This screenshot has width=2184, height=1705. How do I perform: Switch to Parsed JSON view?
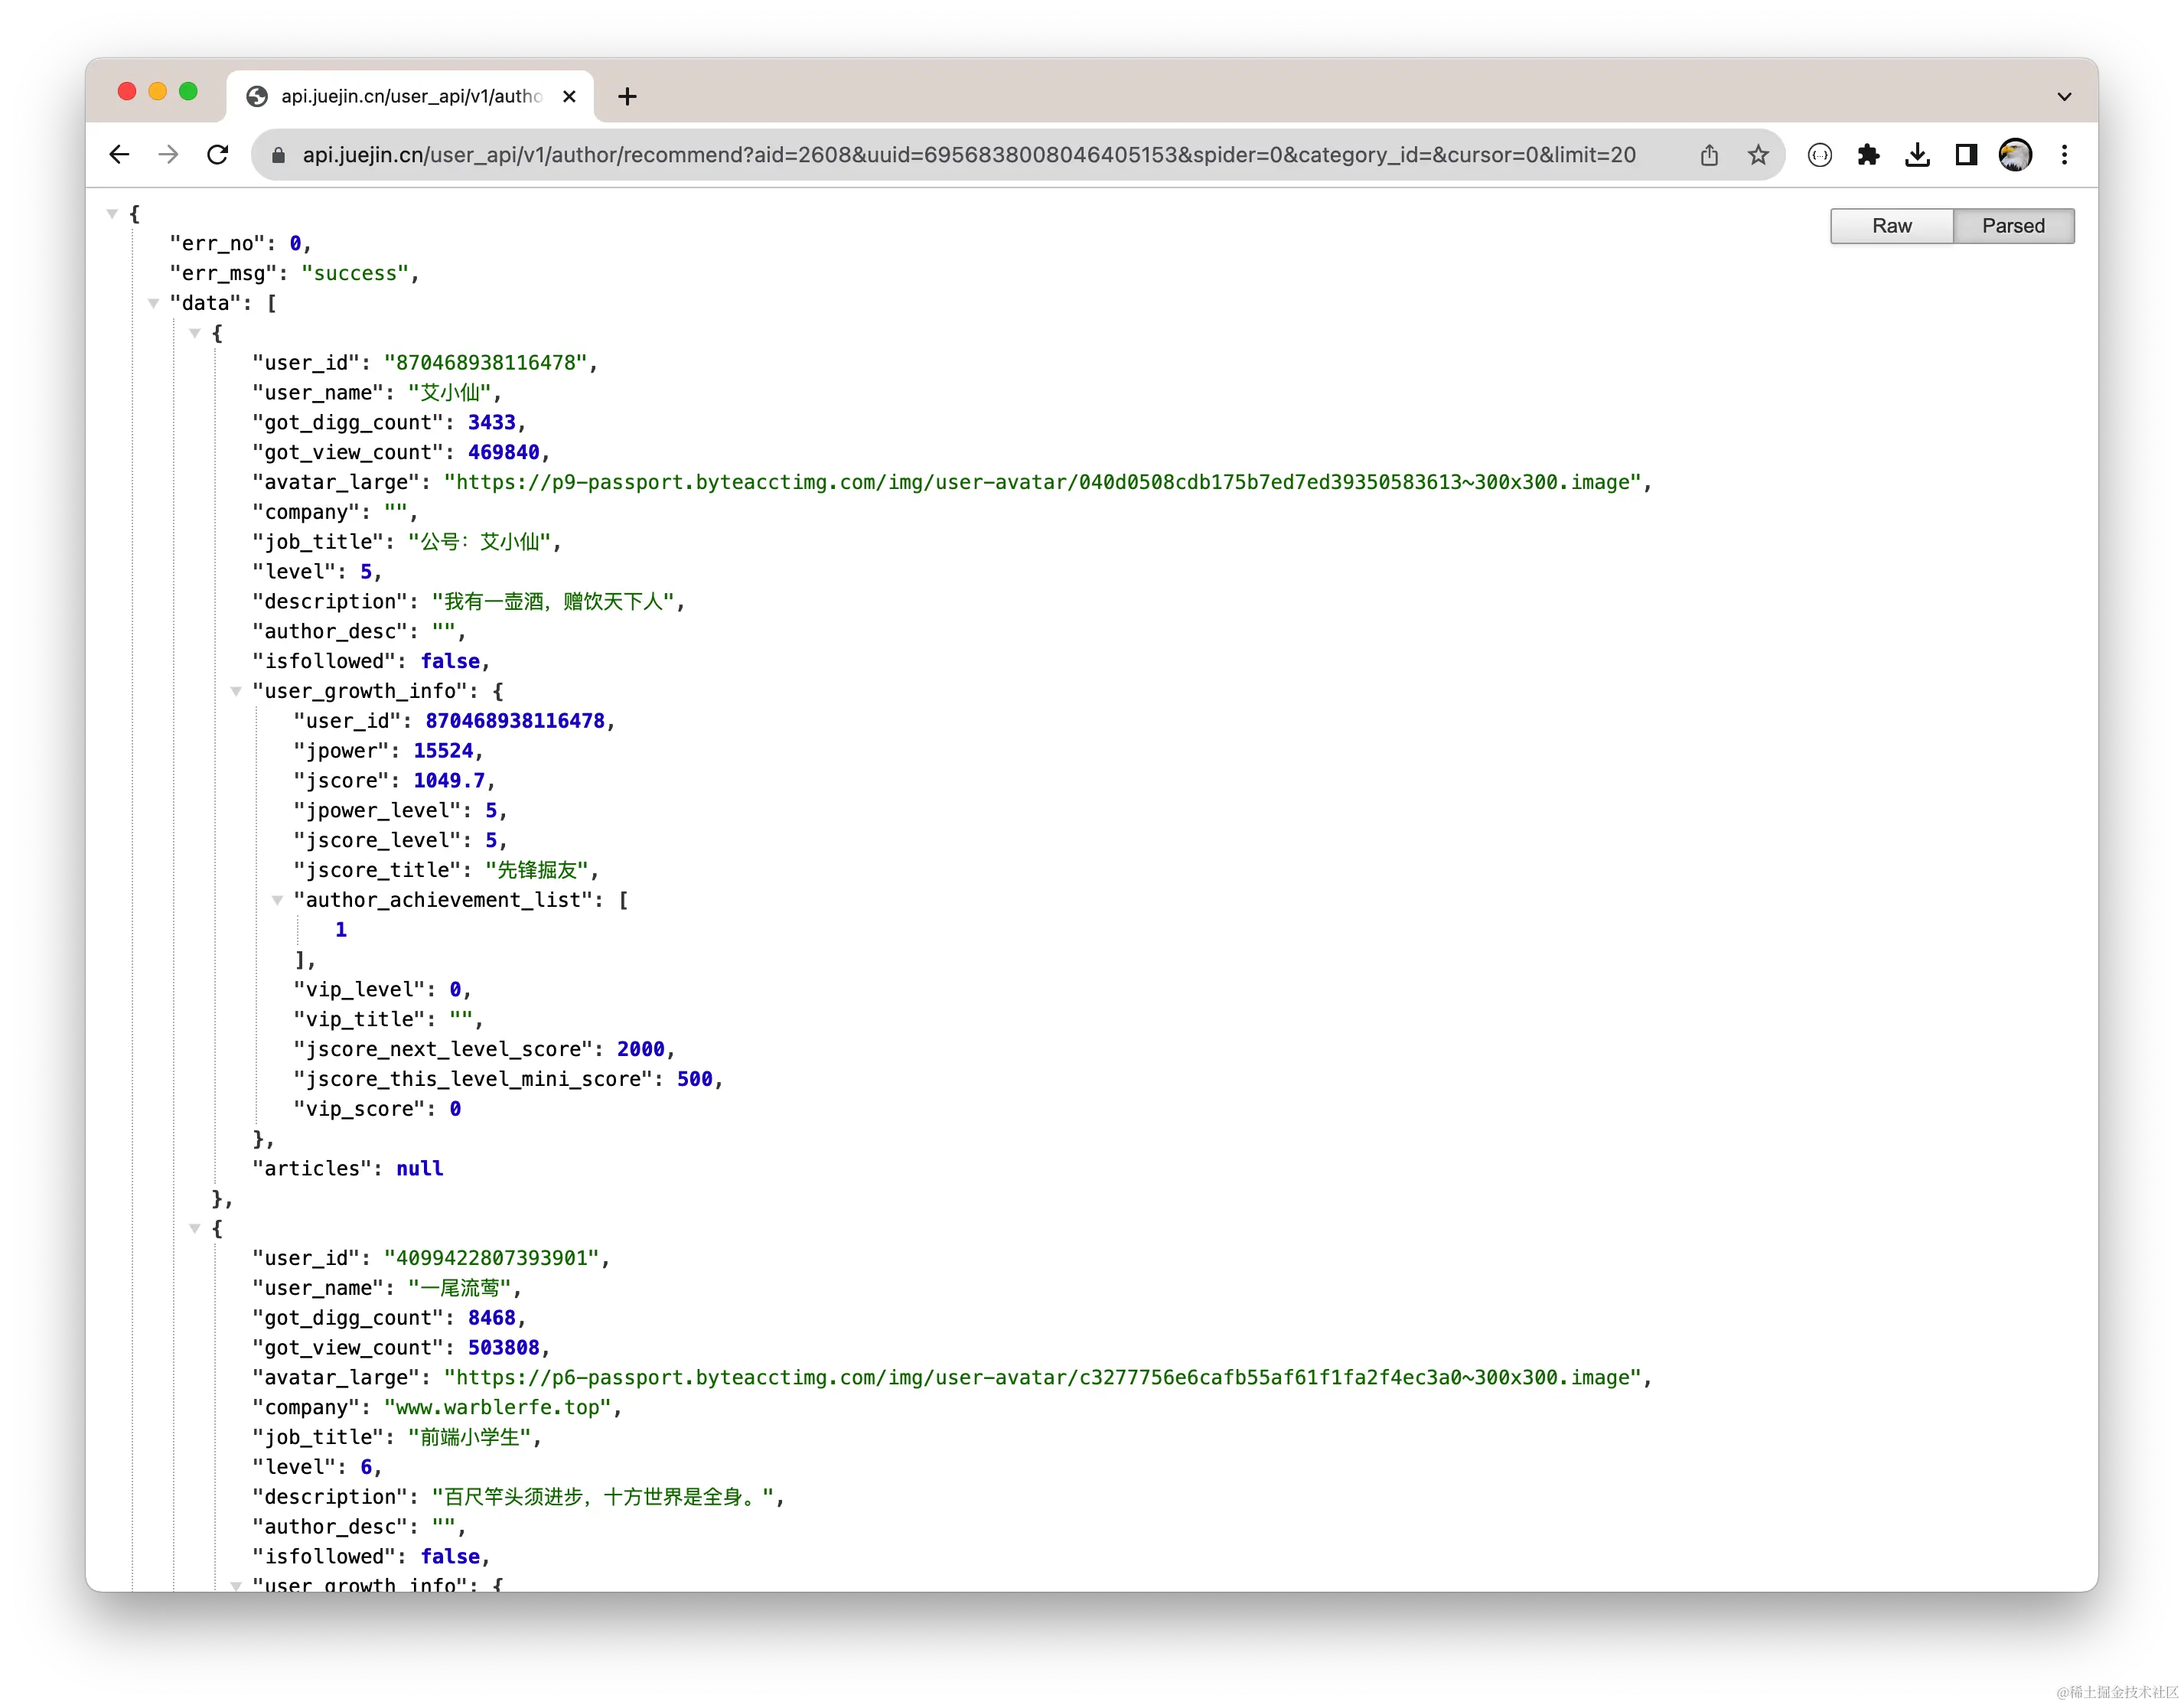2012,226
